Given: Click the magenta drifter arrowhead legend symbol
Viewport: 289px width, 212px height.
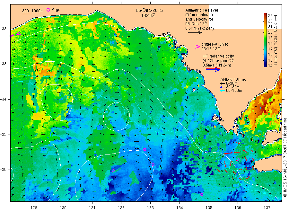Looking at the screenshot, I should (x=197, y=47).
